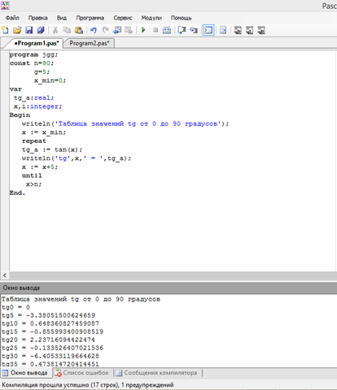Viewport: 337px width, 390px height.
Task: Switch to the Program2.pas tab
Action: click(89, 43)
